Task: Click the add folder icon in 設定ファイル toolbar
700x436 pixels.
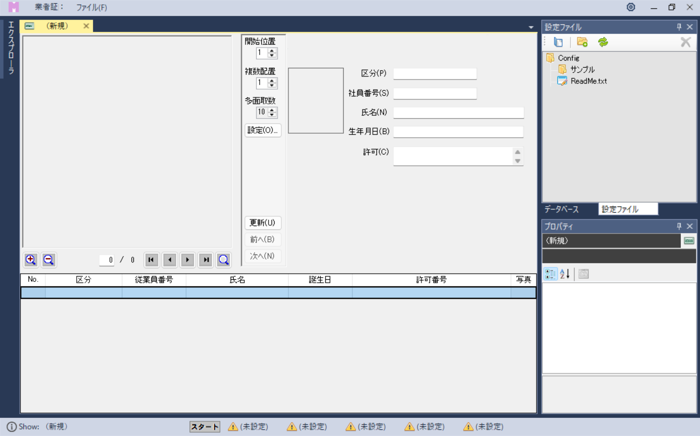Action: click(x=582, y=42)
